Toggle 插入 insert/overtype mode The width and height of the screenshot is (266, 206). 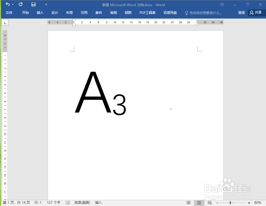tap(98, 203)
